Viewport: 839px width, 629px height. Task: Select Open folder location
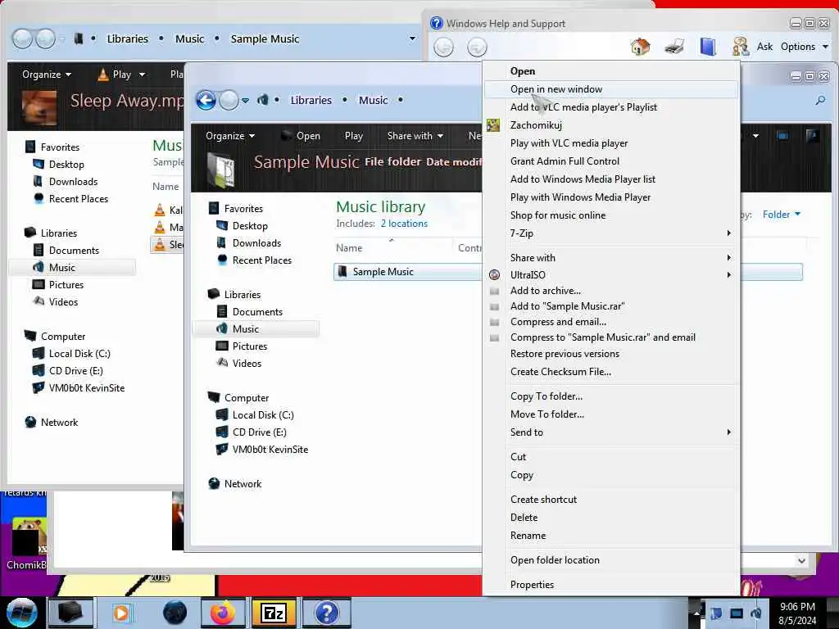coord(611,560)
